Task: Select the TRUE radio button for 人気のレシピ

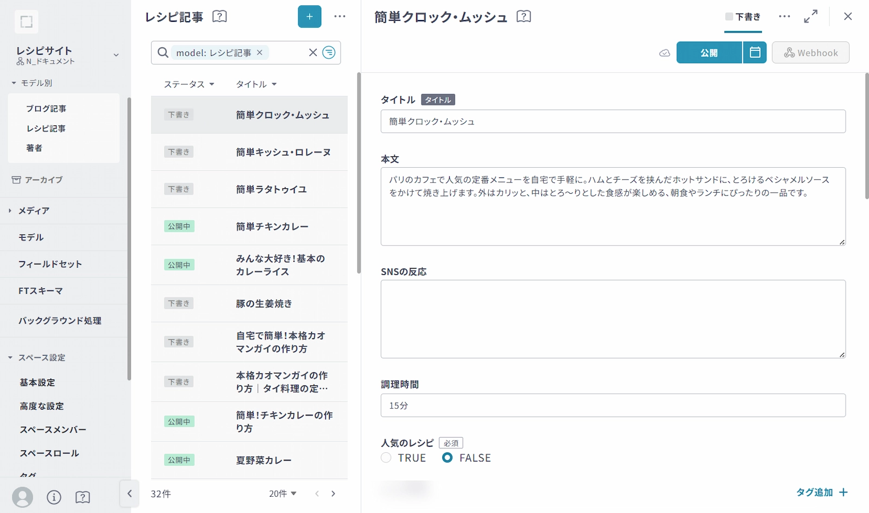Action: 386,458
